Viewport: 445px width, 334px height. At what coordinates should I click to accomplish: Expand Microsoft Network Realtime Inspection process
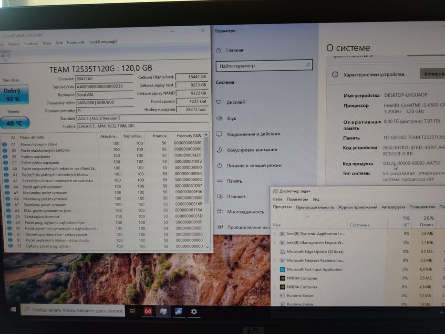[x=274, y=260]
